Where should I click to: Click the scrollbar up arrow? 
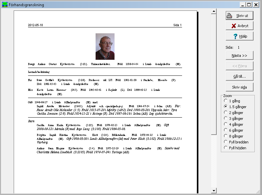point(214,11)
